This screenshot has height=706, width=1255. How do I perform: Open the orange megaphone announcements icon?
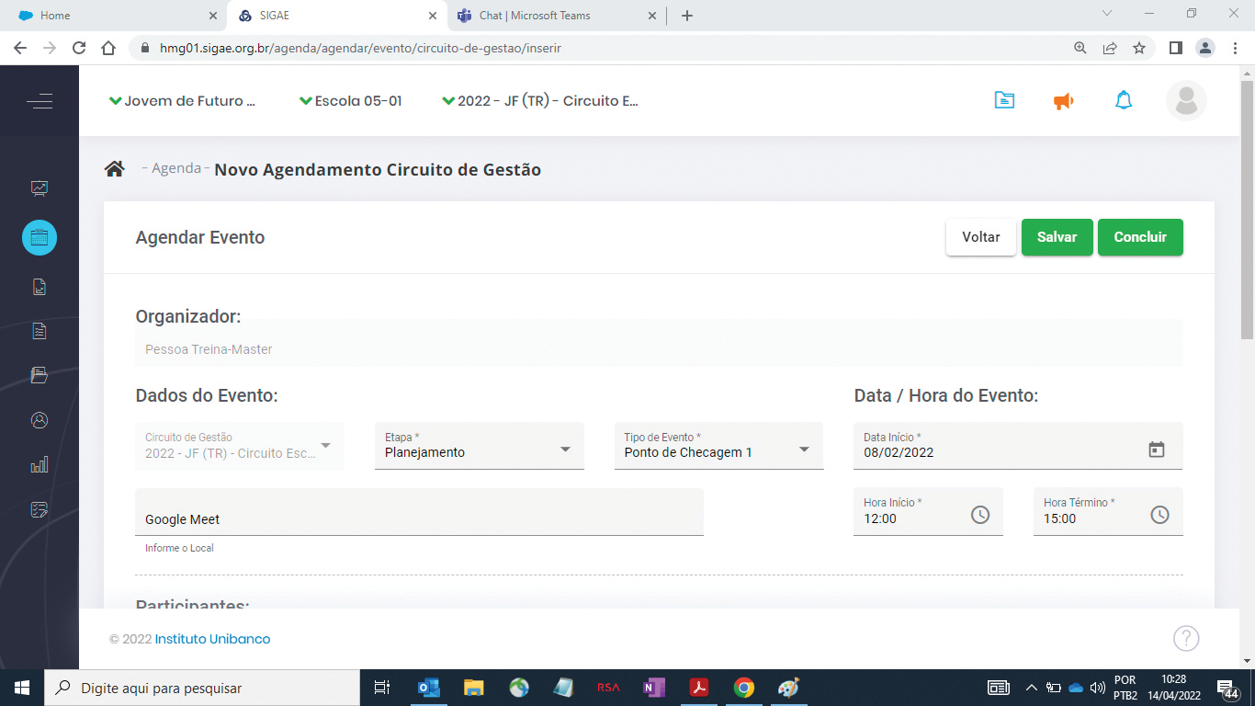pos(1064,101)
